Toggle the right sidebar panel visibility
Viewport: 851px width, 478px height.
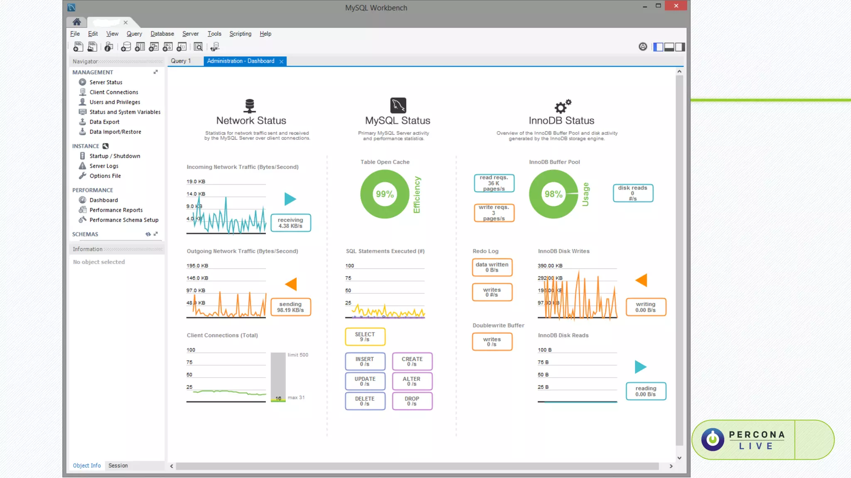click(x=680, y=47)
